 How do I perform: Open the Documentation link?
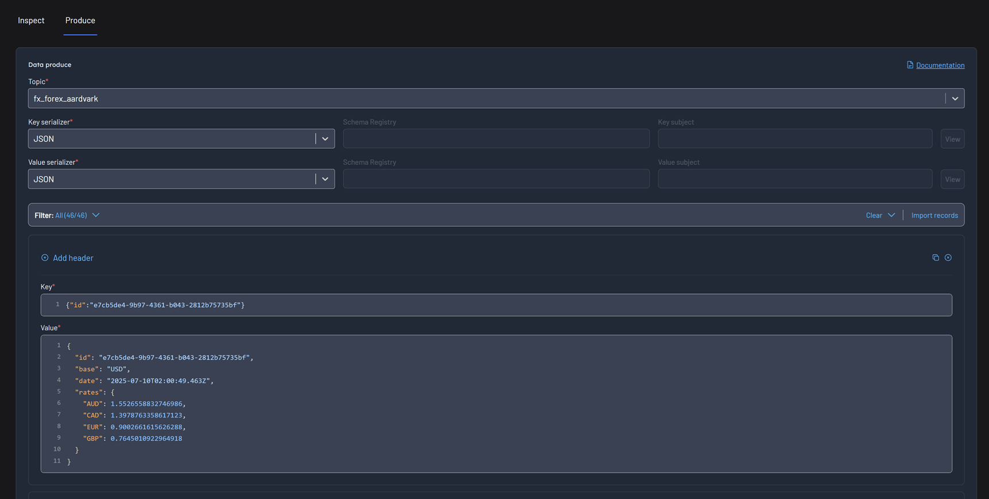[x=940, y=65]
